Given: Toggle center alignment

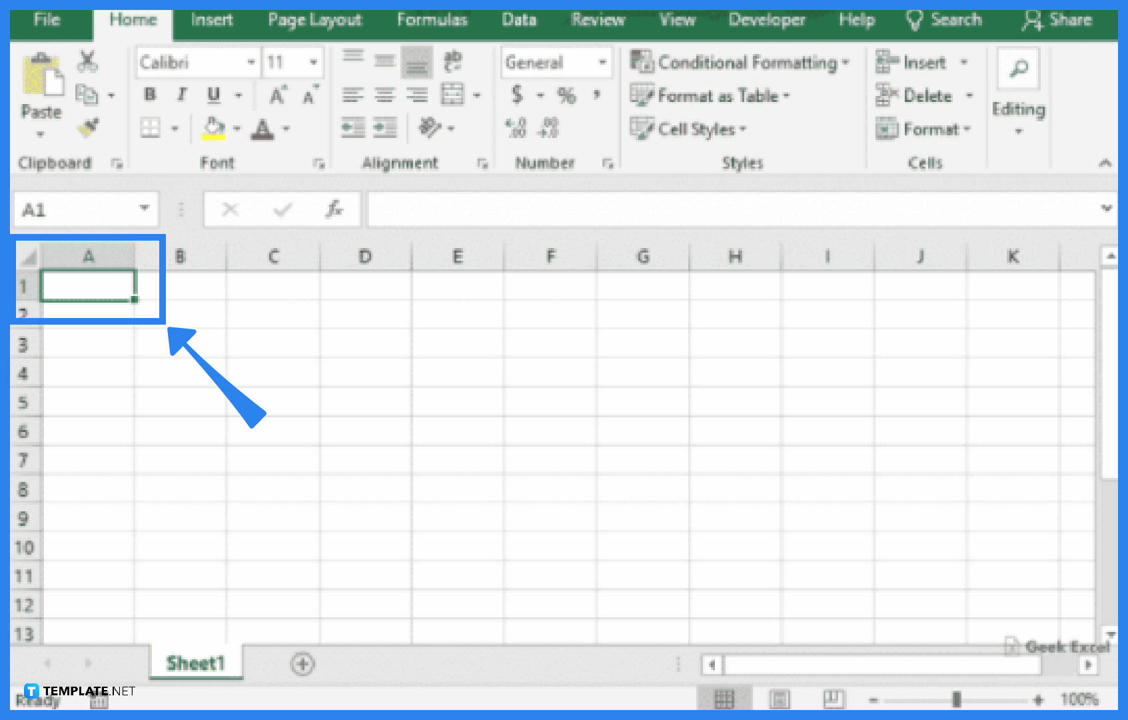Looking at the screenshot, I should point(385,94).
